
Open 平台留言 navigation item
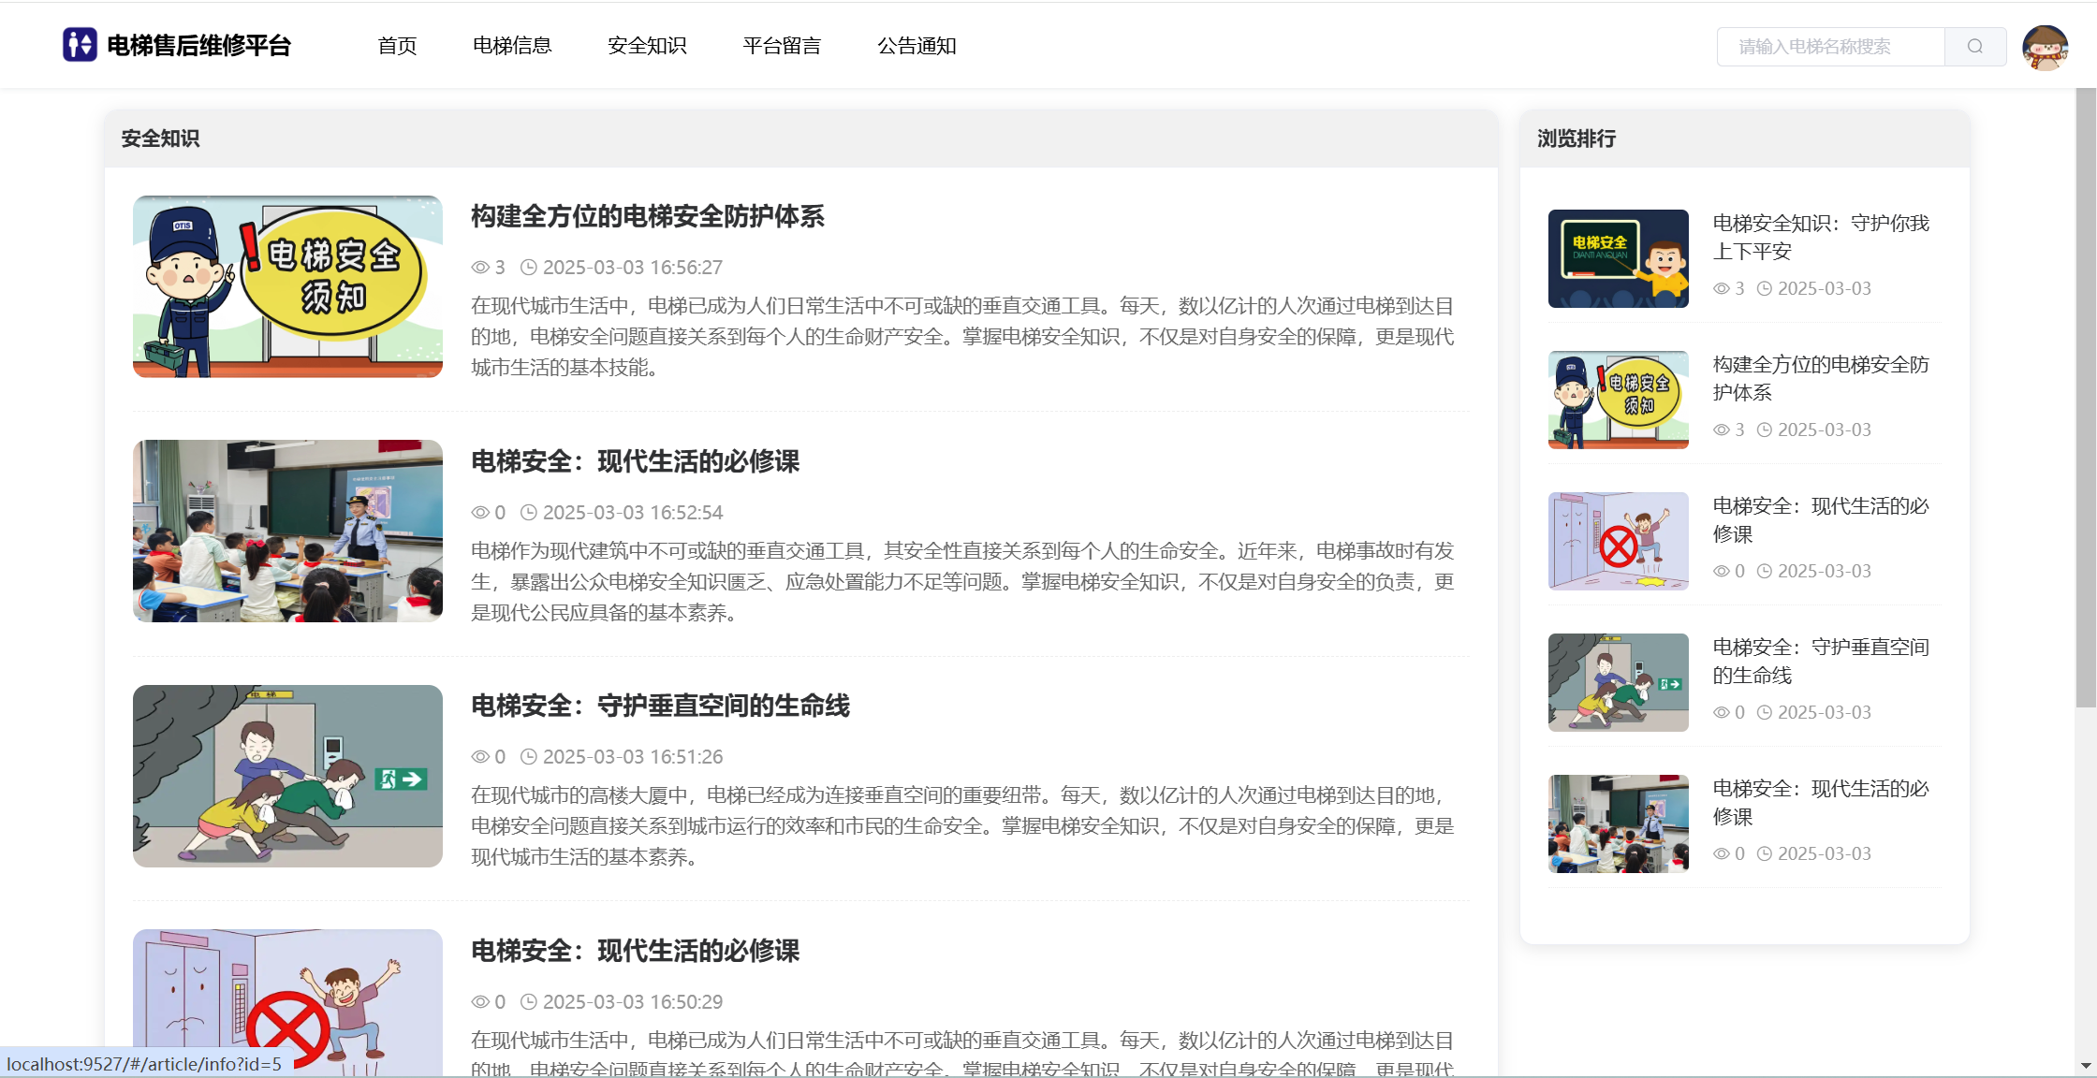pyautogui.click(x=782, y=46)
